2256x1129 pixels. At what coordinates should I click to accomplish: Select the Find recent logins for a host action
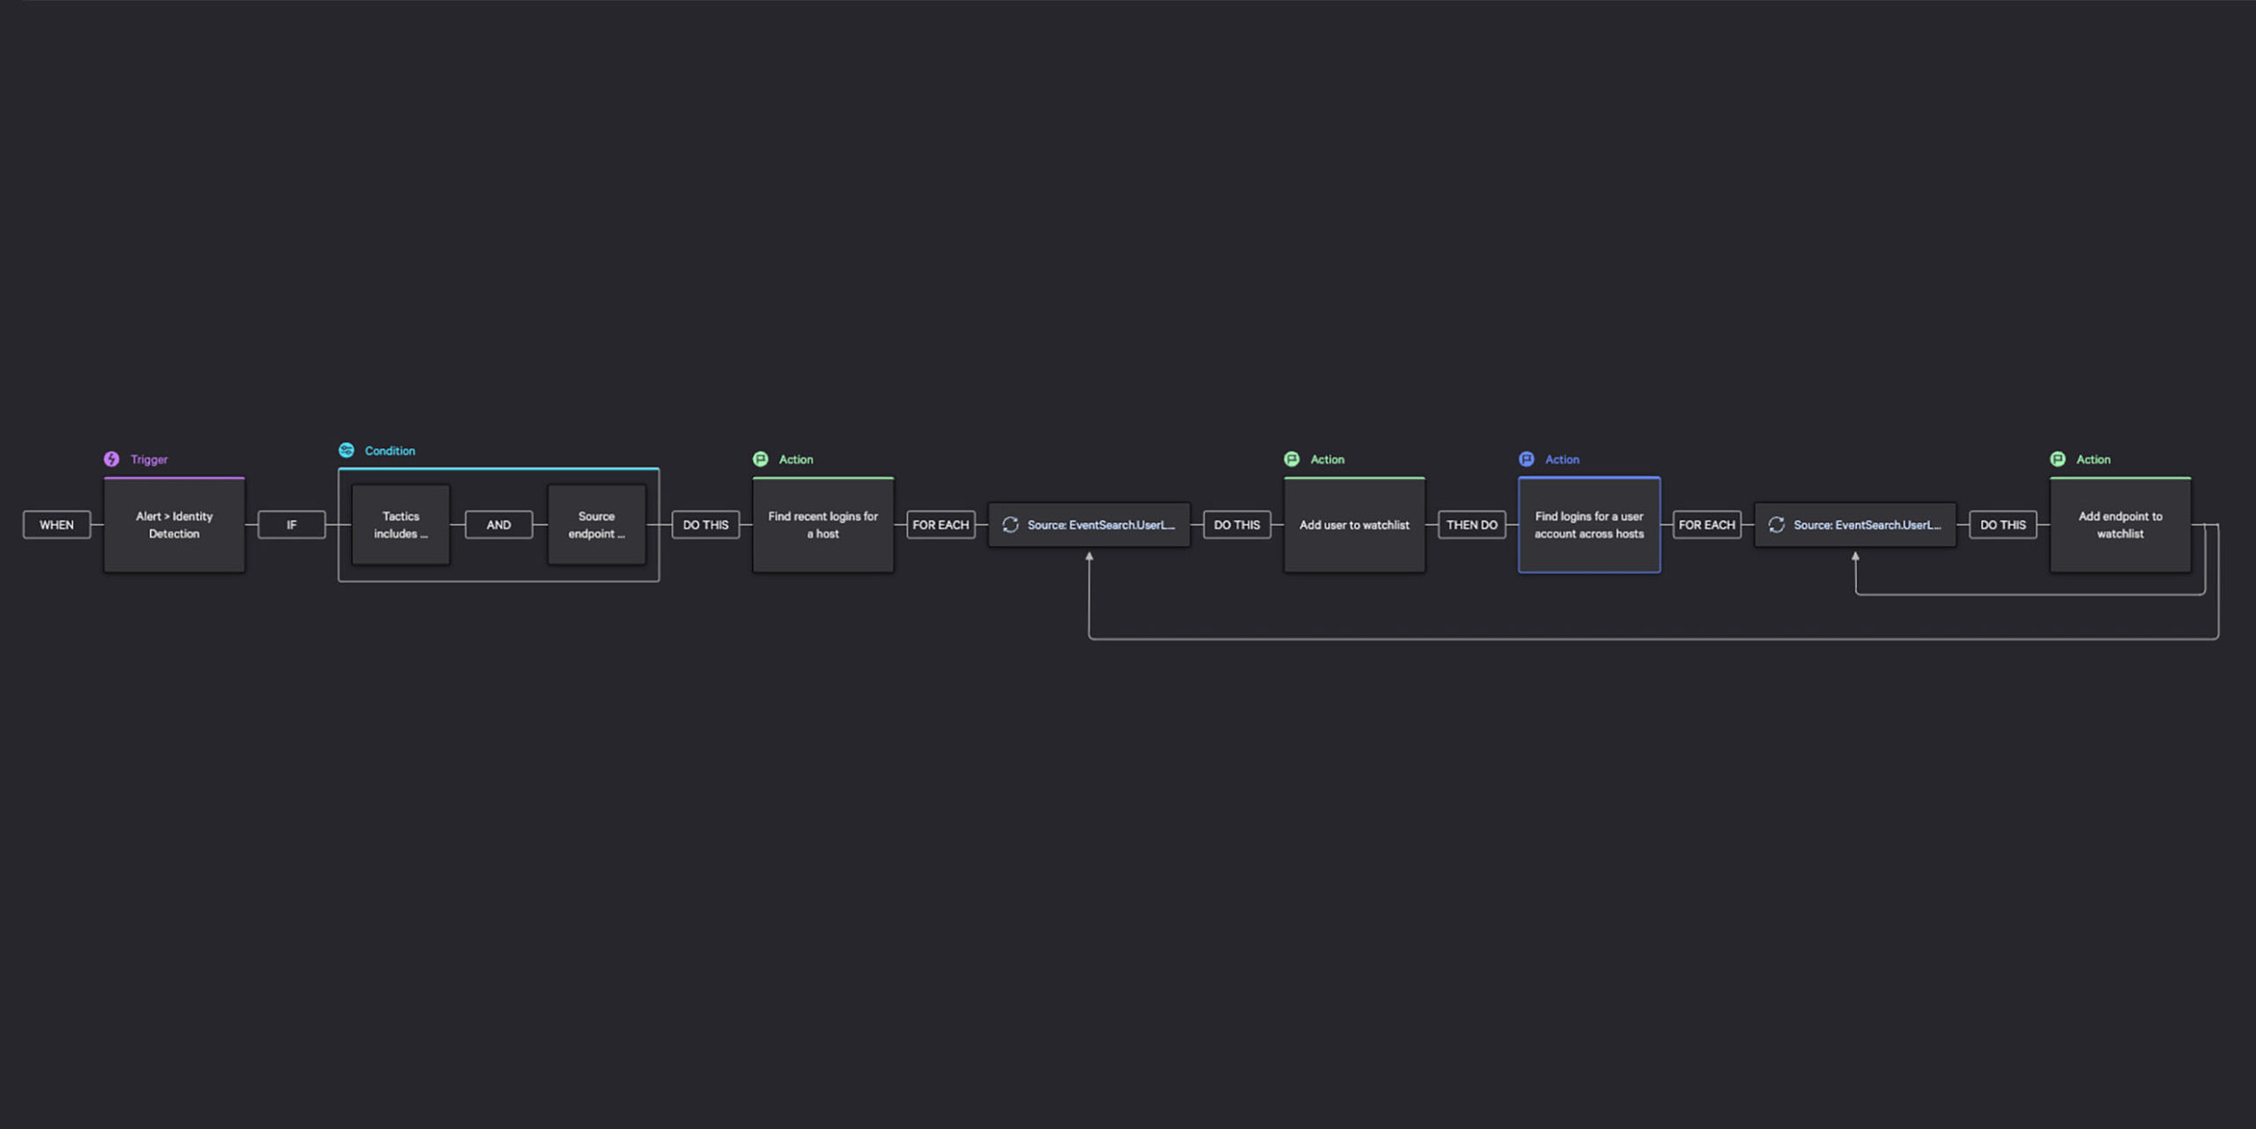tap(822, 525)
